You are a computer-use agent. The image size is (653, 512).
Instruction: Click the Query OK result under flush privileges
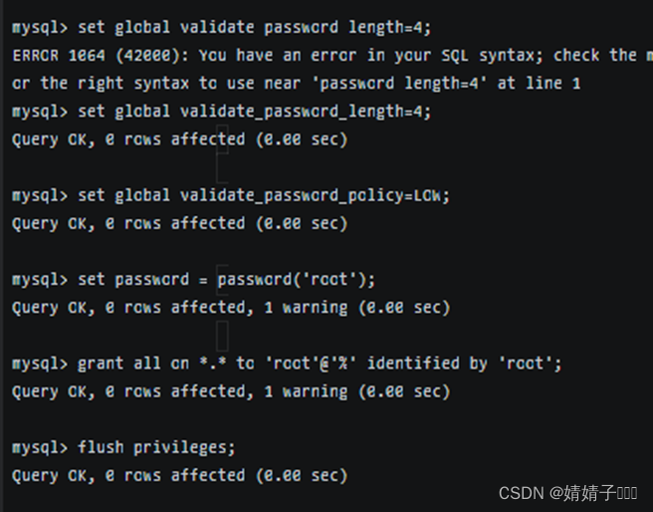(x=179, y=475)
